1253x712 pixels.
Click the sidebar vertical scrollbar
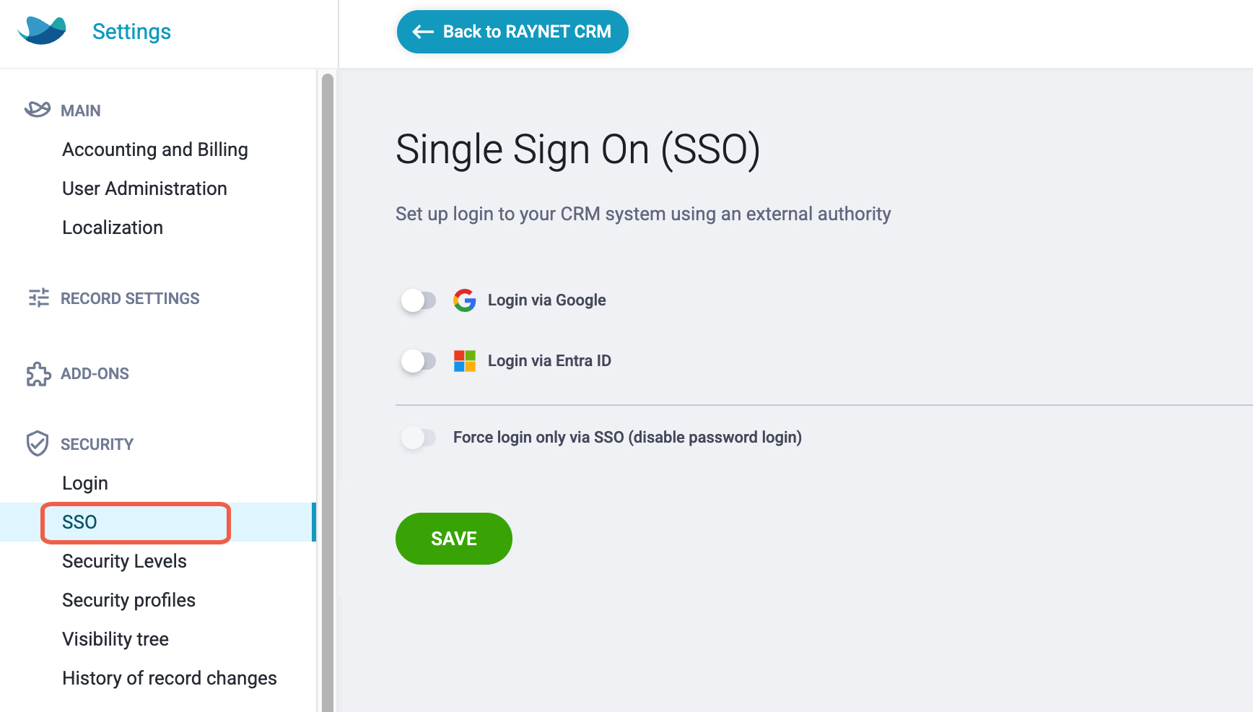328,390
